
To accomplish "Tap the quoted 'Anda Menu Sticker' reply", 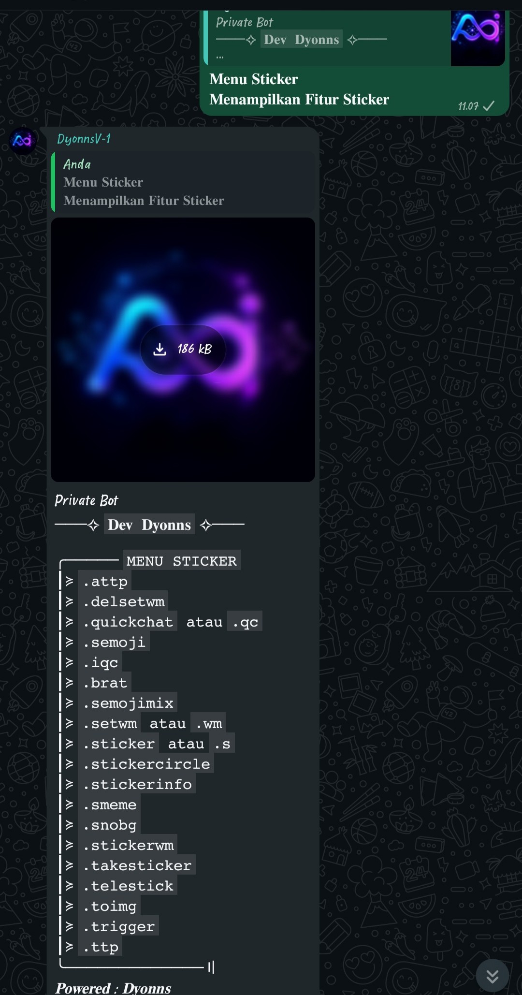I will tap(183, 182).
